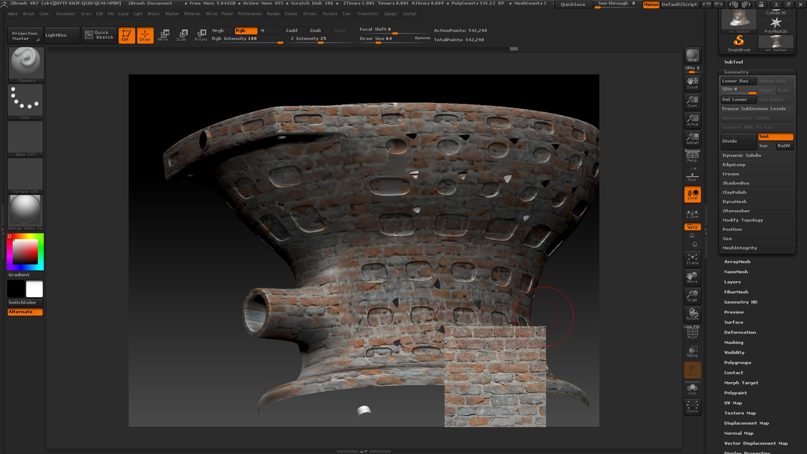Click the Xpose icon
The width and height of the screenshot is (807, 454).
pyautogui.click(x=692, y=406)
